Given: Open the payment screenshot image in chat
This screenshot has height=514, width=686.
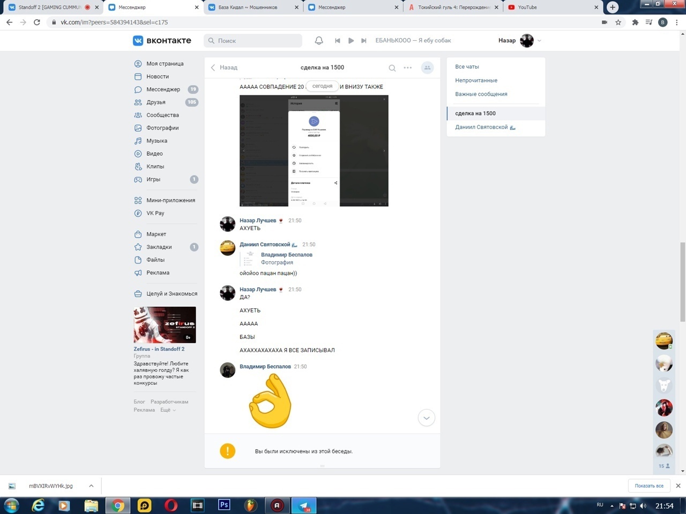Looking at the screenshot, I should click(x=314, y=150).
